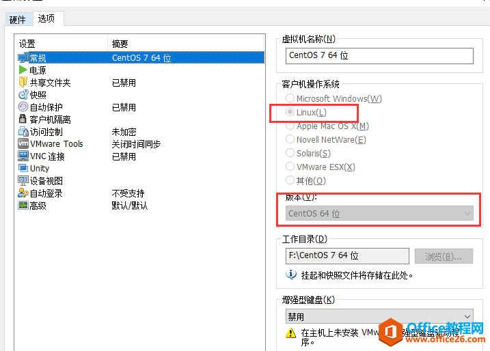This screenshot has height=351, width=490.
Task: Select the 访问控制 row label
Action: click(x=46, y=132)
